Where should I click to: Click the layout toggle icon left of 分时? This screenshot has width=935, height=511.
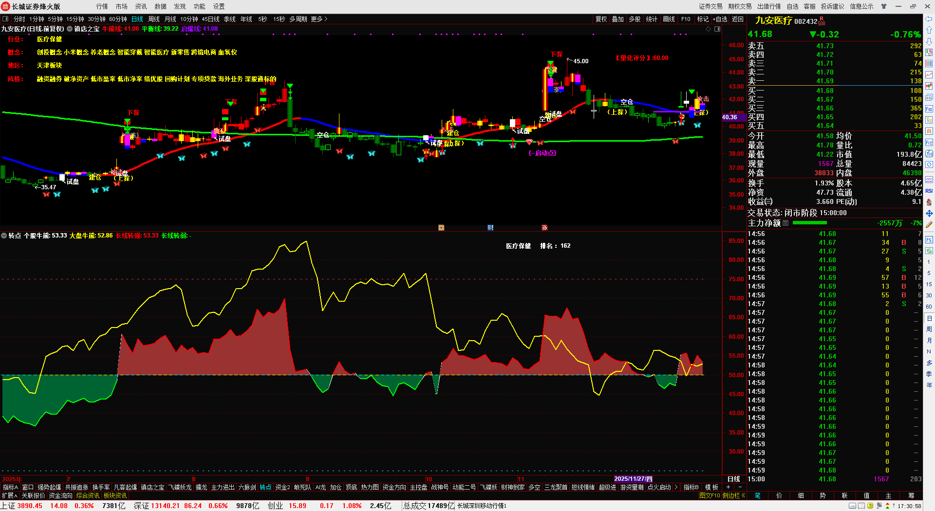pos(5,19)
